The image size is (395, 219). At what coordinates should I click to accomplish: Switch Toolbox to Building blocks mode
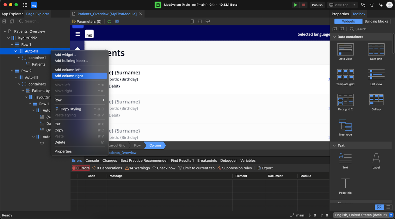pos(376,21)
